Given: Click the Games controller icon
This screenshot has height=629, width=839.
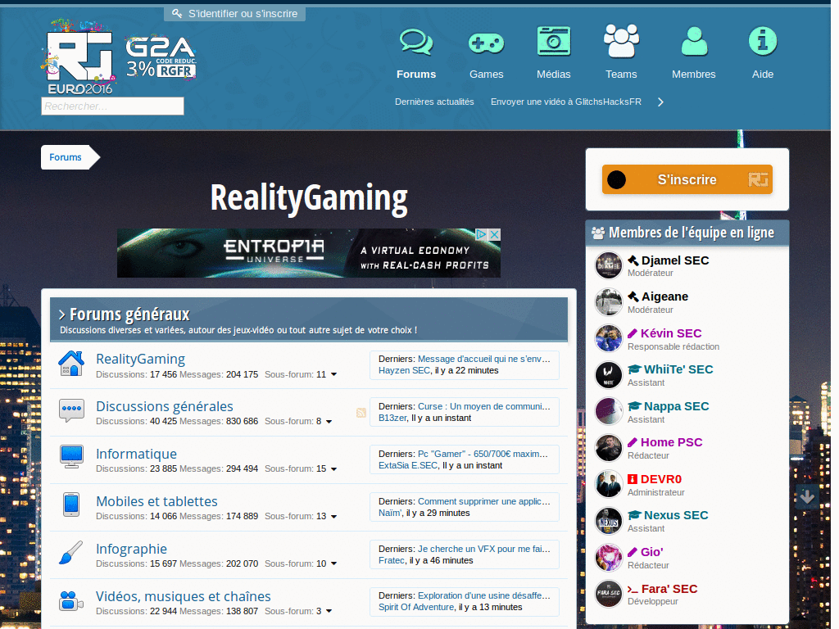Looking at the screenshot, I should pos(486,43).
